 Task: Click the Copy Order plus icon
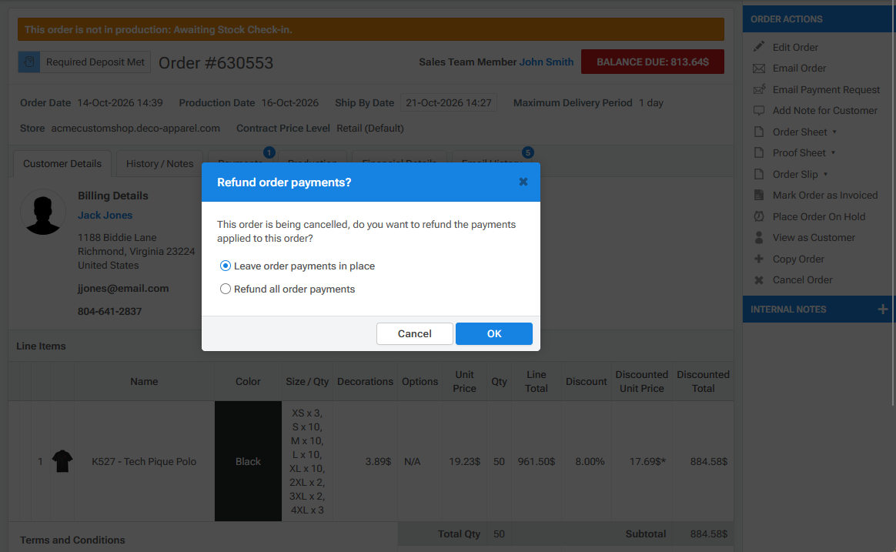759,259
